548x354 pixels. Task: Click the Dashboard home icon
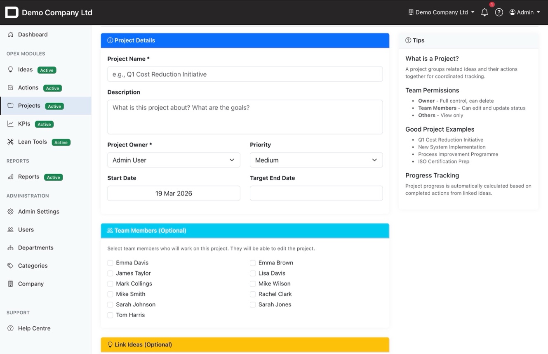[10, 35]
